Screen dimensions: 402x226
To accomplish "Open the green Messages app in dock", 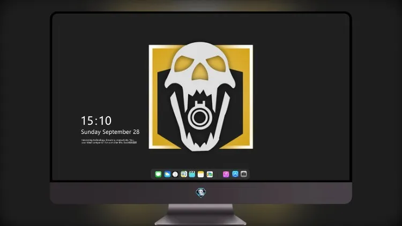I will (158, 174).
